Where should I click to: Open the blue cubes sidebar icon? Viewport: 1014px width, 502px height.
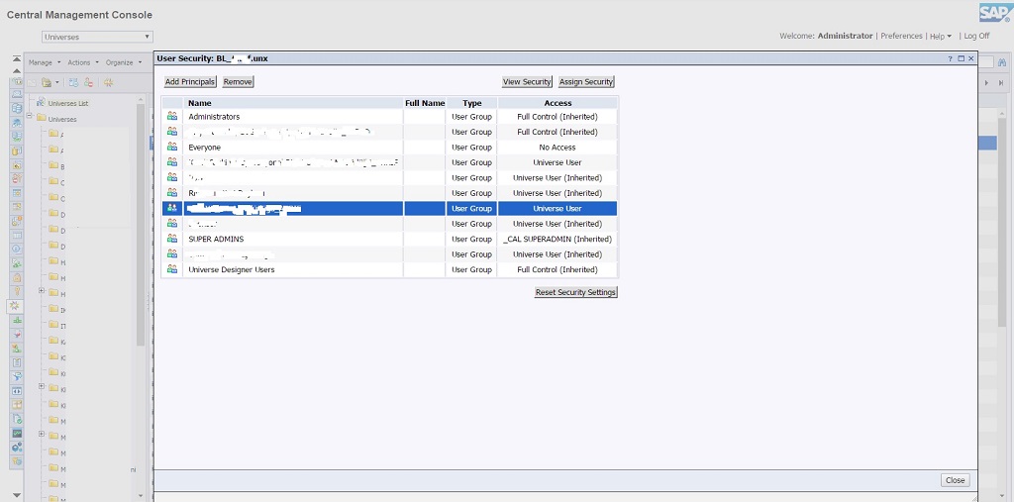click(17, 447)
